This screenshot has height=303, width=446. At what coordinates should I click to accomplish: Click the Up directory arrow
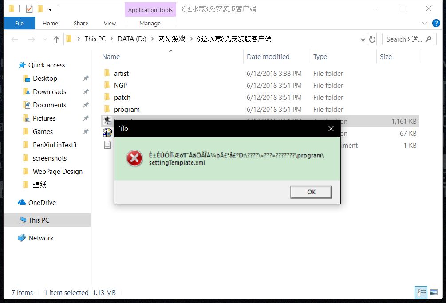56,39
